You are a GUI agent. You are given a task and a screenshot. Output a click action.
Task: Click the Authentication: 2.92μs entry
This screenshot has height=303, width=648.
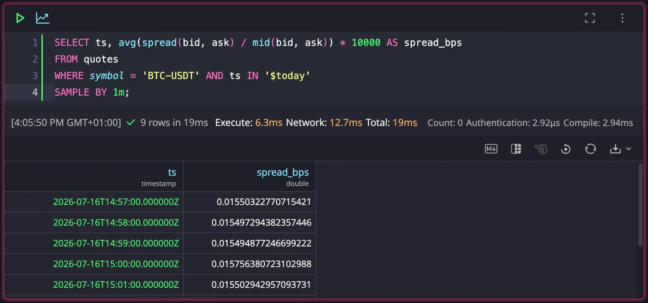(x=513, y=123)
